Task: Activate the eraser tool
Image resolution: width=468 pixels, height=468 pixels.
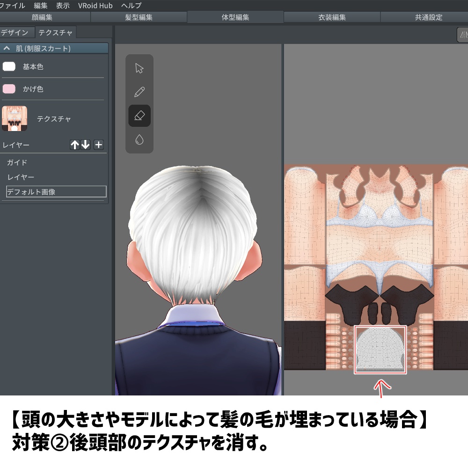Action: pos(139,115)
